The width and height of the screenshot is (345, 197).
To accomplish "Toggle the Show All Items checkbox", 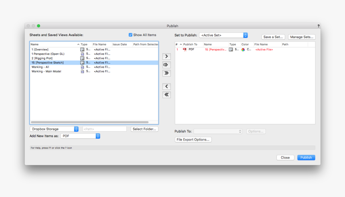I will pos(130,35).
